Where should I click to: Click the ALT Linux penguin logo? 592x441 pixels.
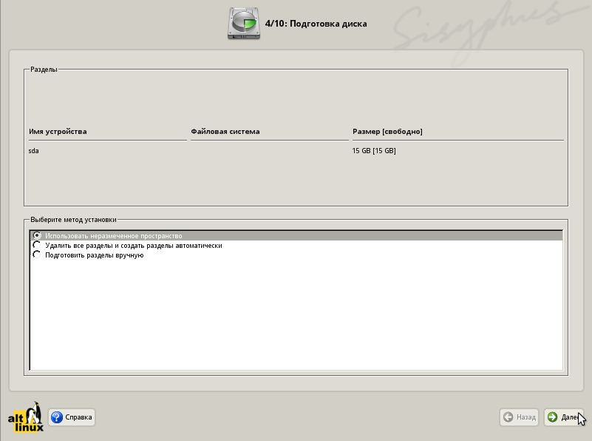(27, 417)
